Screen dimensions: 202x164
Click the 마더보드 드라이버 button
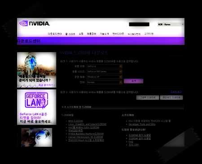click(x=171, y=98)
